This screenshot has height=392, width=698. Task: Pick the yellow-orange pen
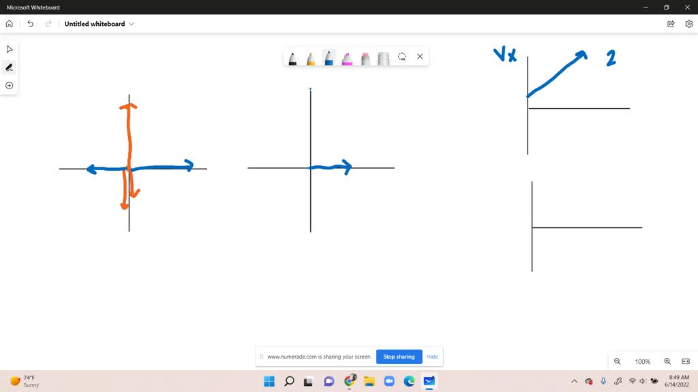[x=311, y=58]
